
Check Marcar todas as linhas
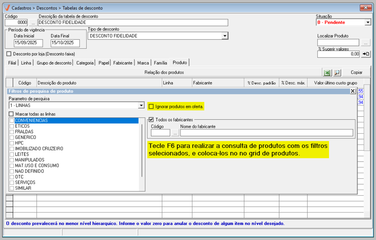coord(11,114)
